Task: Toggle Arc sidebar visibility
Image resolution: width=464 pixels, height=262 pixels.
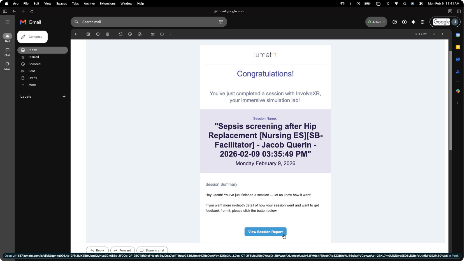Action: pos(5,12)
